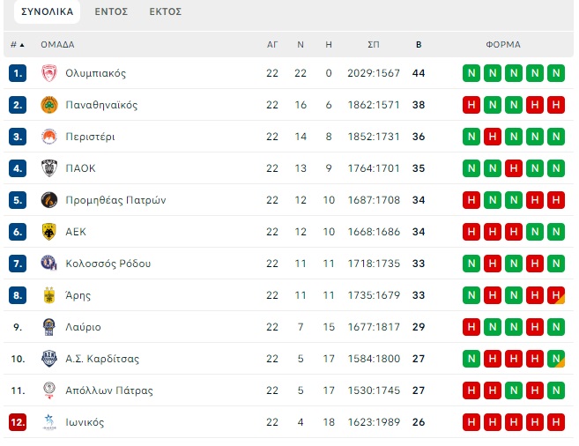Screen dimensions: 579x446
Task: Click the Παναθηναϊκός team logo
Action: click(49, 105)
